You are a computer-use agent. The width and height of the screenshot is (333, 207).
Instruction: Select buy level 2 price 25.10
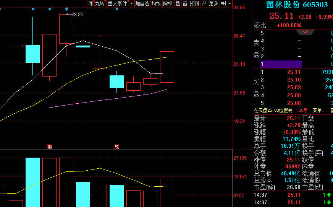[294, 80]
